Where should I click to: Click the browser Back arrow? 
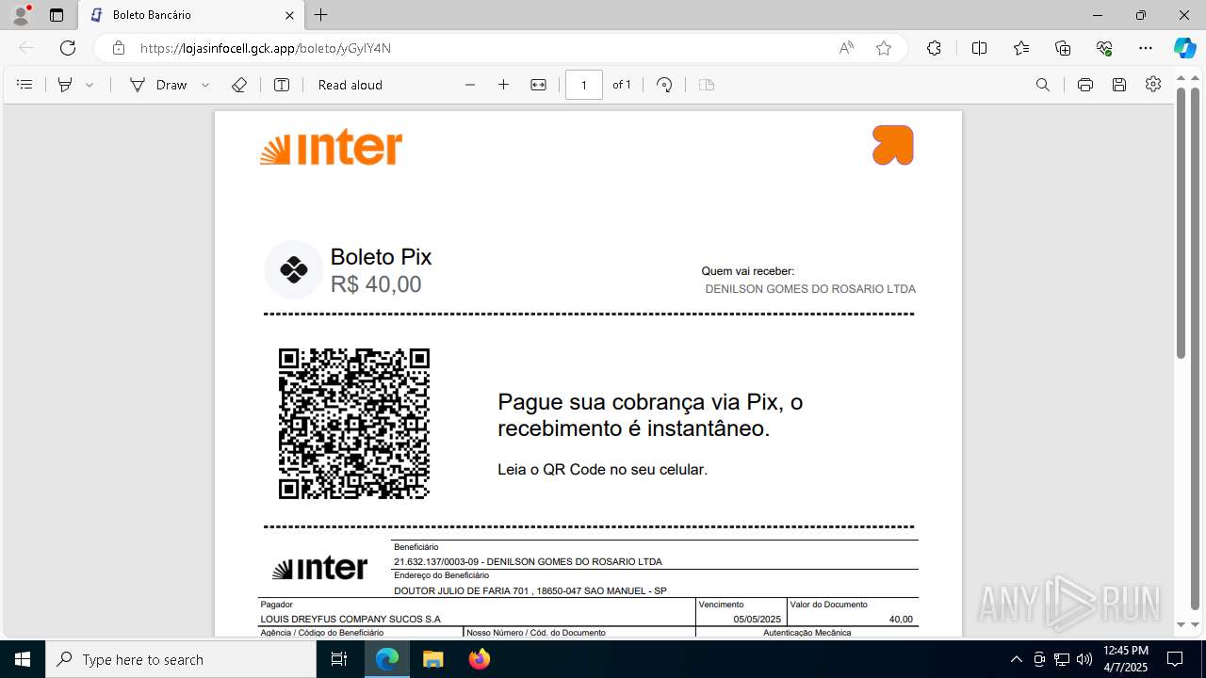[x=26, y=48]
